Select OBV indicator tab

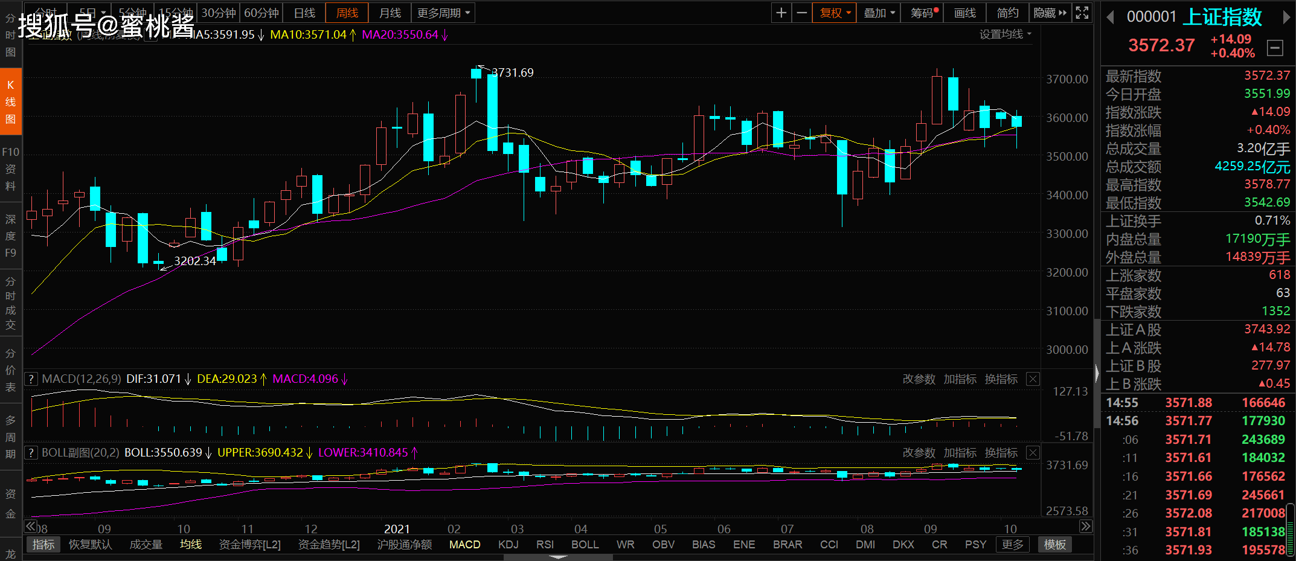(663, 545)
